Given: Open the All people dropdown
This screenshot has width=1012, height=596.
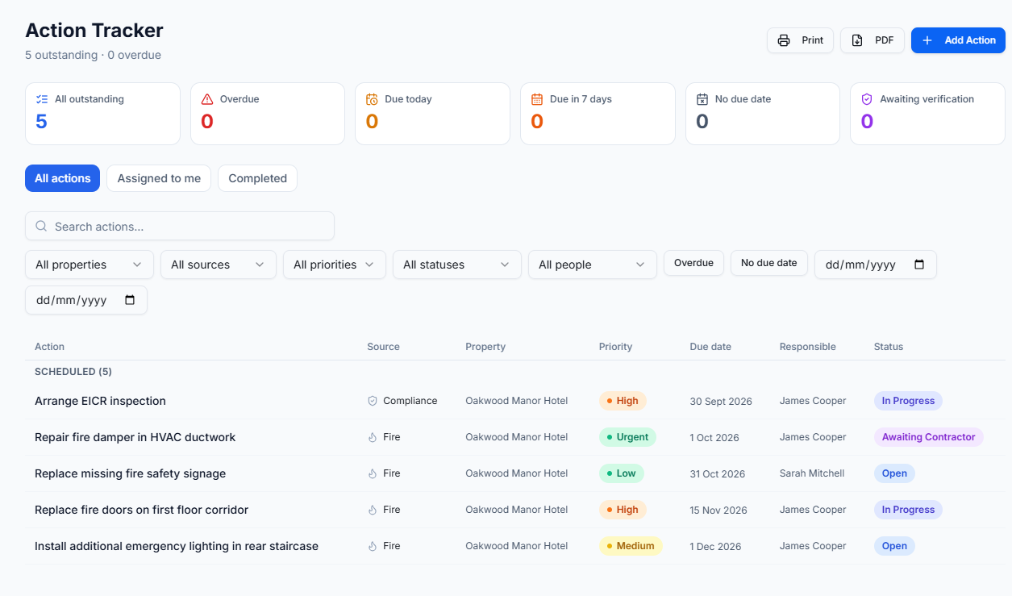Looking at the screenshot, I should pos(593,265).
